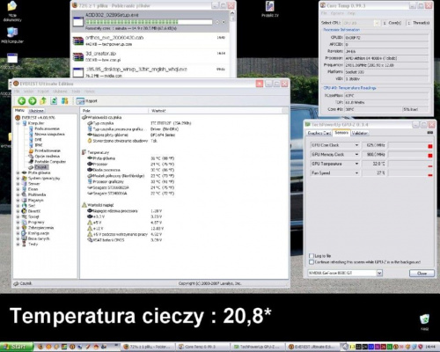Click the EVEREST v4.00 root tree icon
The height and width of the screenshot is (352, 440).
(18, 118)
